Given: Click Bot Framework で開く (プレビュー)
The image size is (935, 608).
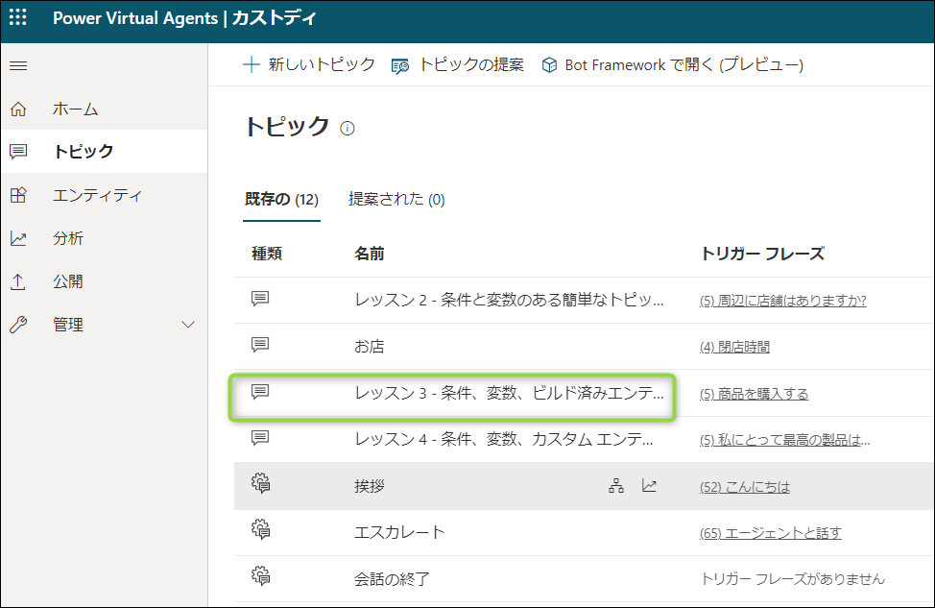Looking at the screenshot, I should 673,64.
